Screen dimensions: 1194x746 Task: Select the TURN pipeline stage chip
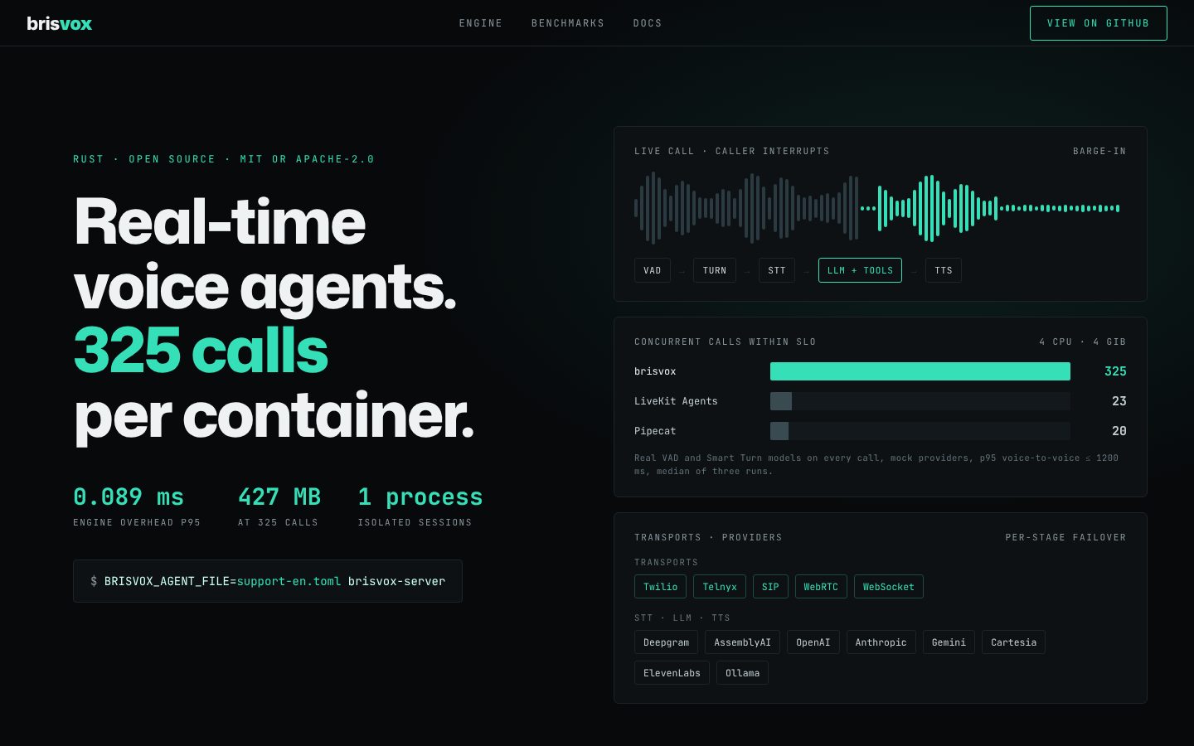[x=715, y=270]
